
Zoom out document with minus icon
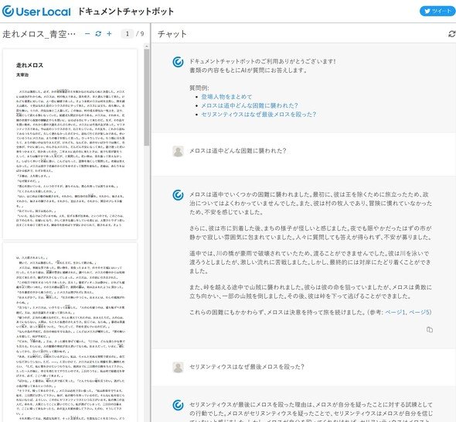87,34
